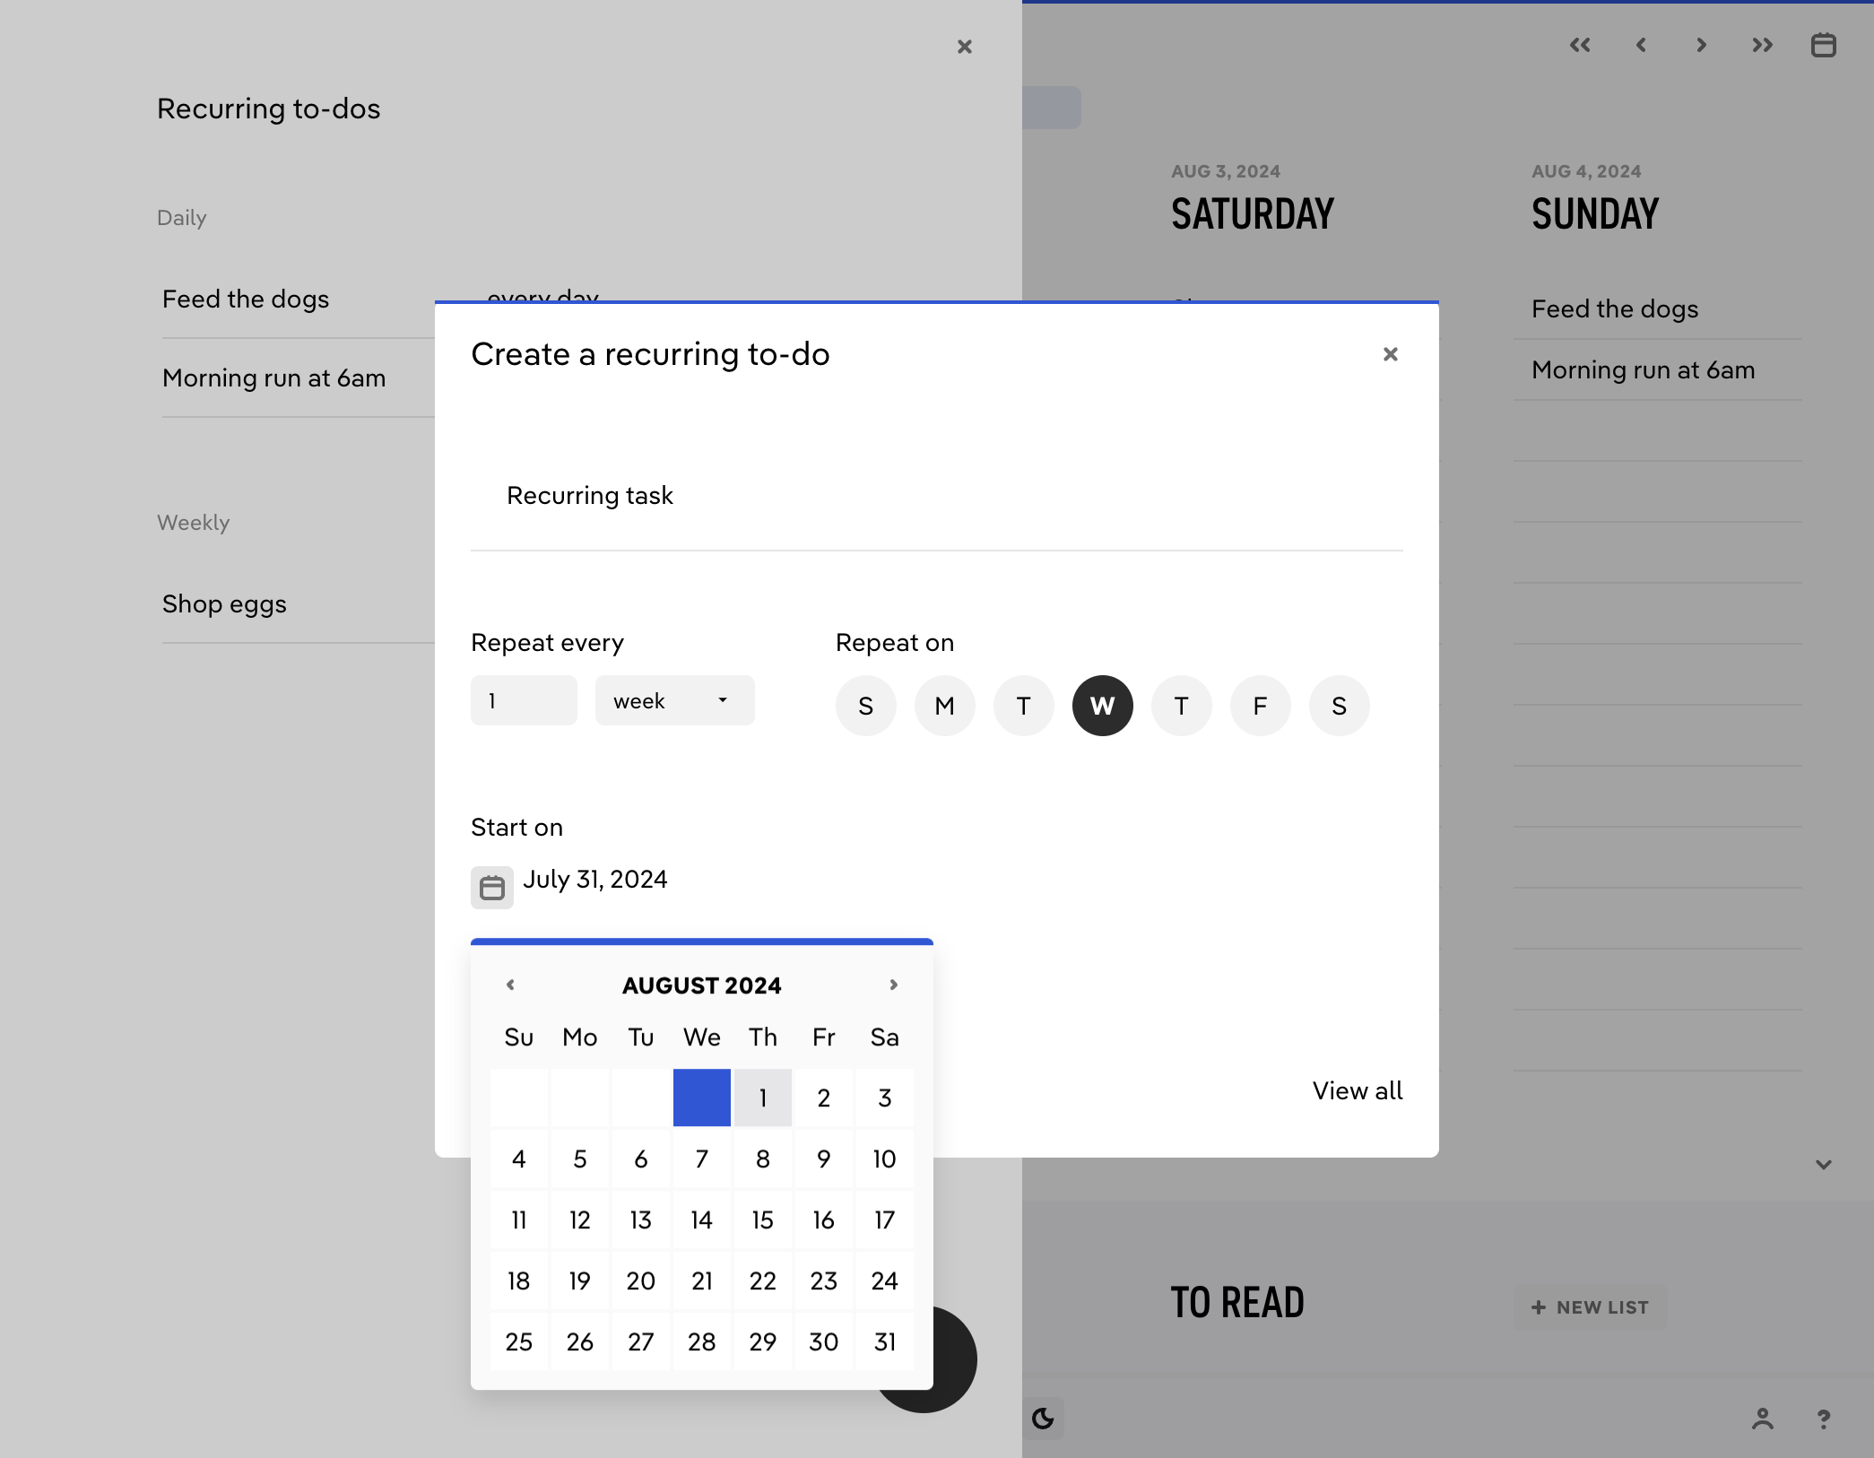The width and height of the screenshot is (1874, 1458).
Task: Click the Repeat every number field
Action: click(524, 700)
